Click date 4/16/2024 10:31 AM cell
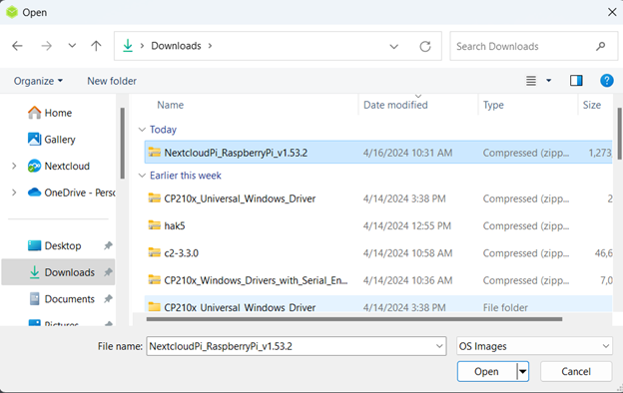623x393 pixels. coord(407,153)
